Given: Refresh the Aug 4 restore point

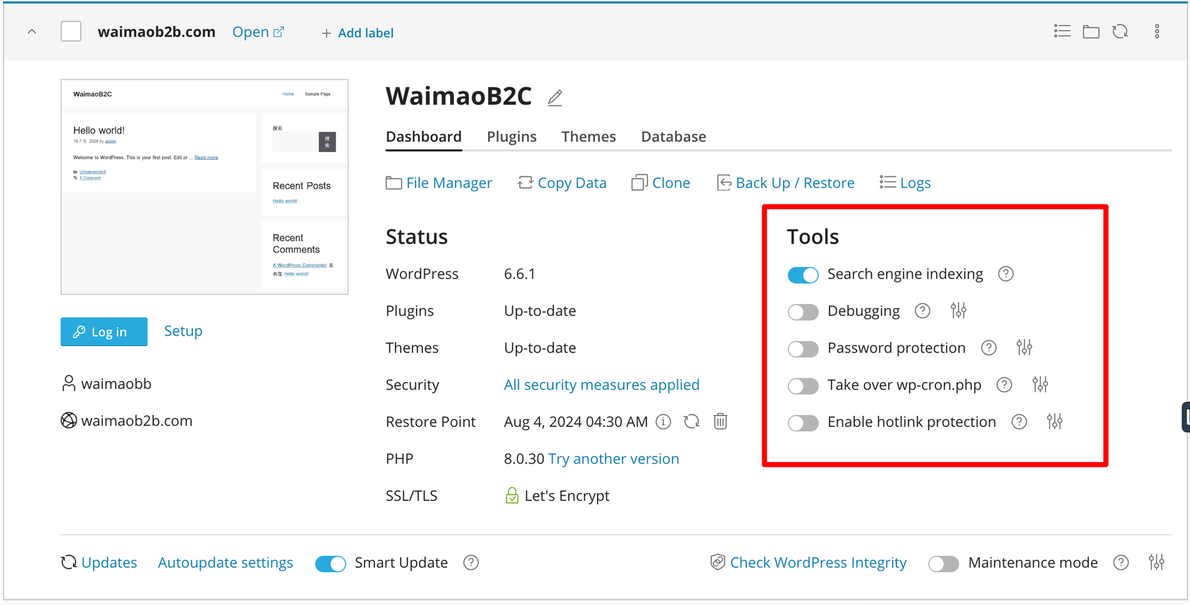Looking at the screenshot, I should pyautogui.click(x=691, y=421).
